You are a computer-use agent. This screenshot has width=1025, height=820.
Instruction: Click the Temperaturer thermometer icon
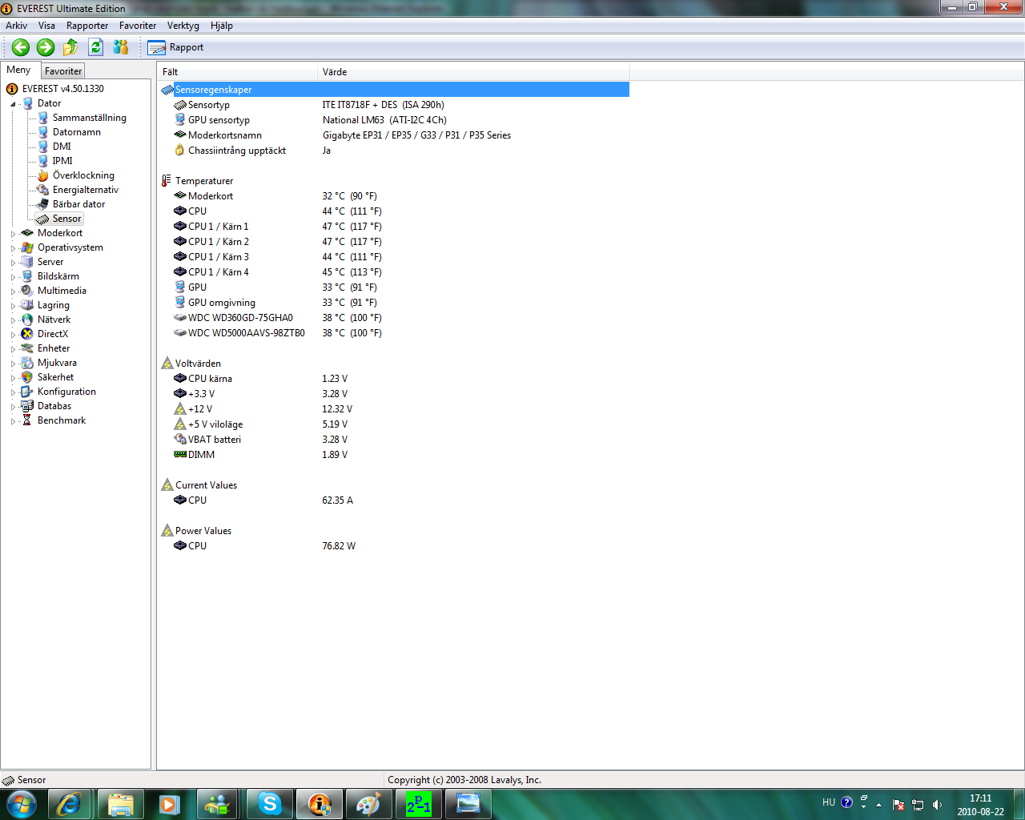pos(167,181)
